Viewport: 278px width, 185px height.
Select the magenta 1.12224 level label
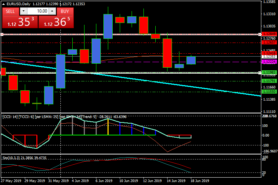[x=269, y=62]
